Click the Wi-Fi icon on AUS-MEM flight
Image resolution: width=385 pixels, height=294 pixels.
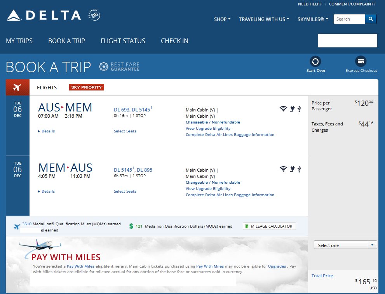283,109
